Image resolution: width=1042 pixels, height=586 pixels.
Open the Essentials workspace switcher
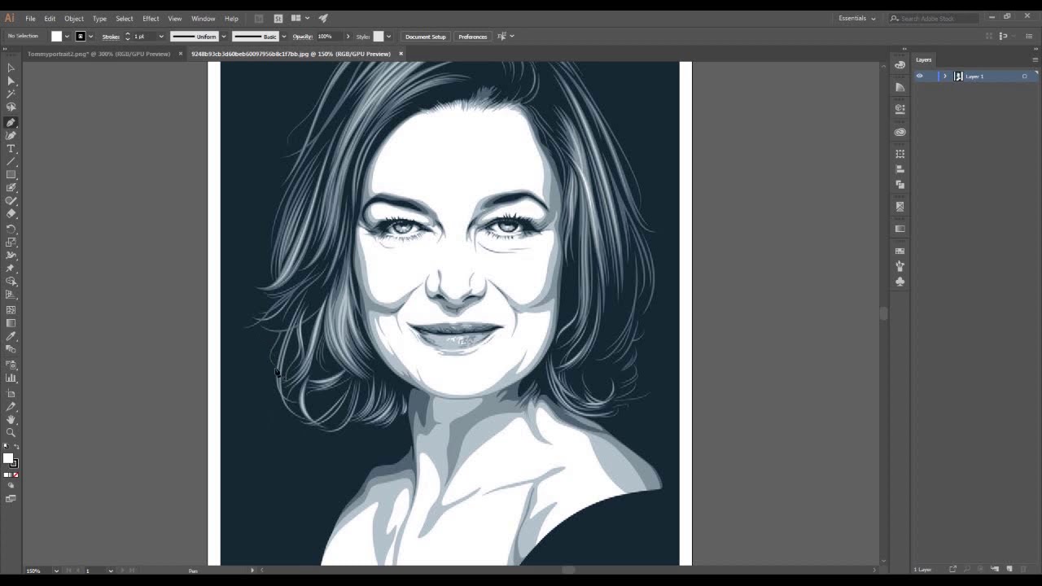(856, 18)
